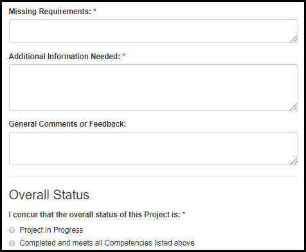Screen dimensions: 306x252
Task: Click the red asterisk beside Missing Requirements
Action: pos(94,11)
